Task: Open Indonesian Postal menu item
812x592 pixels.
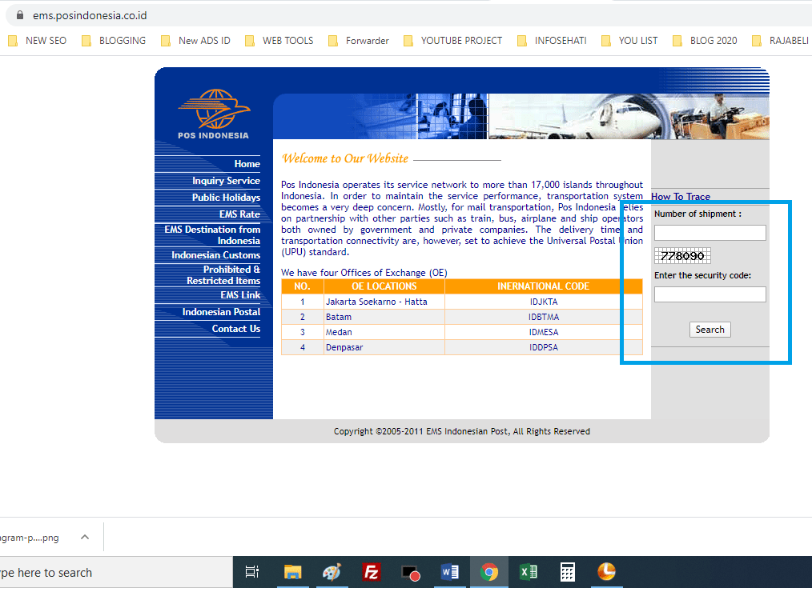Action: [221, 312]
